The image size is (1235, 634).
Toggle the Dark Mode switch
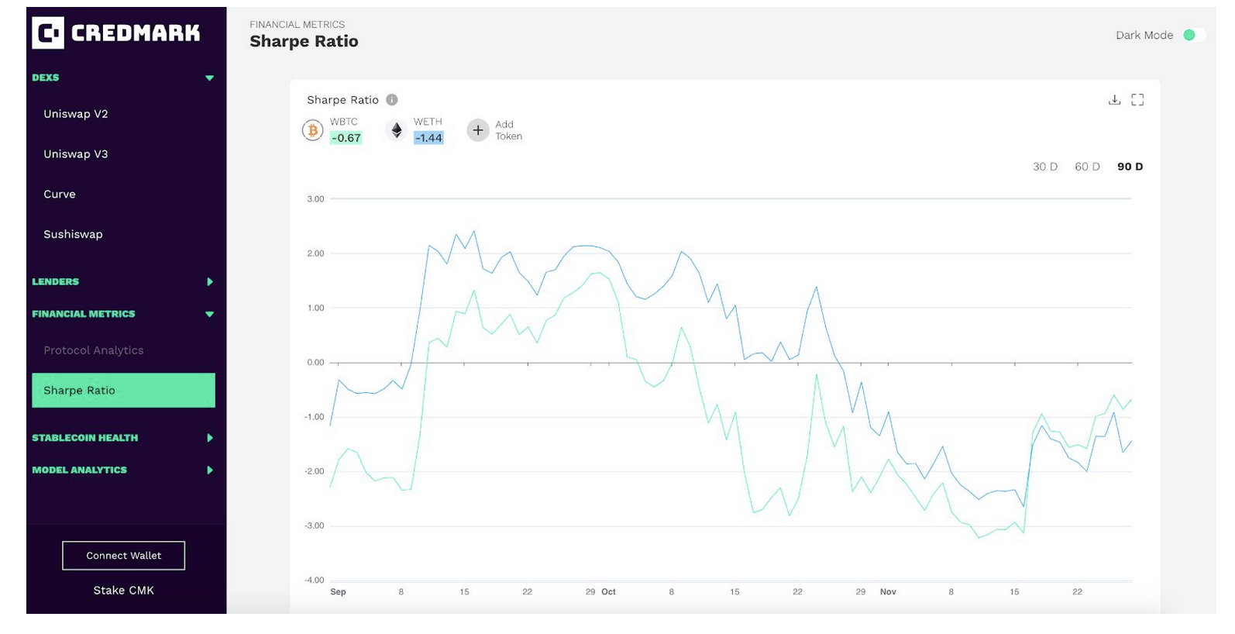(x=1194, y=35)
